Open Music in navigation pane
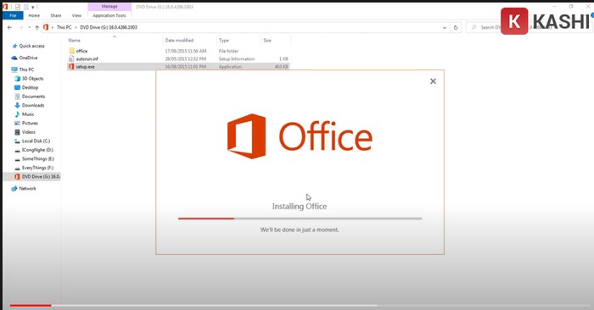This screenshot has height=310, width=594. pyautogui.click(x=28, y=114)
